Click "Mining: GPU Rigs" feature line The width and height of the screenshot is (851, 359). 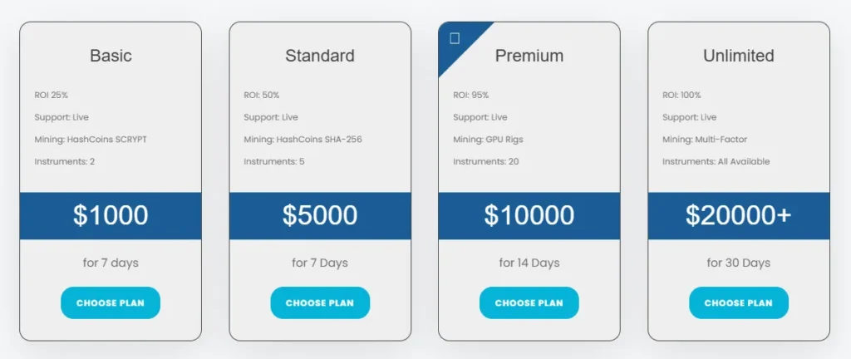click(488, 140)
